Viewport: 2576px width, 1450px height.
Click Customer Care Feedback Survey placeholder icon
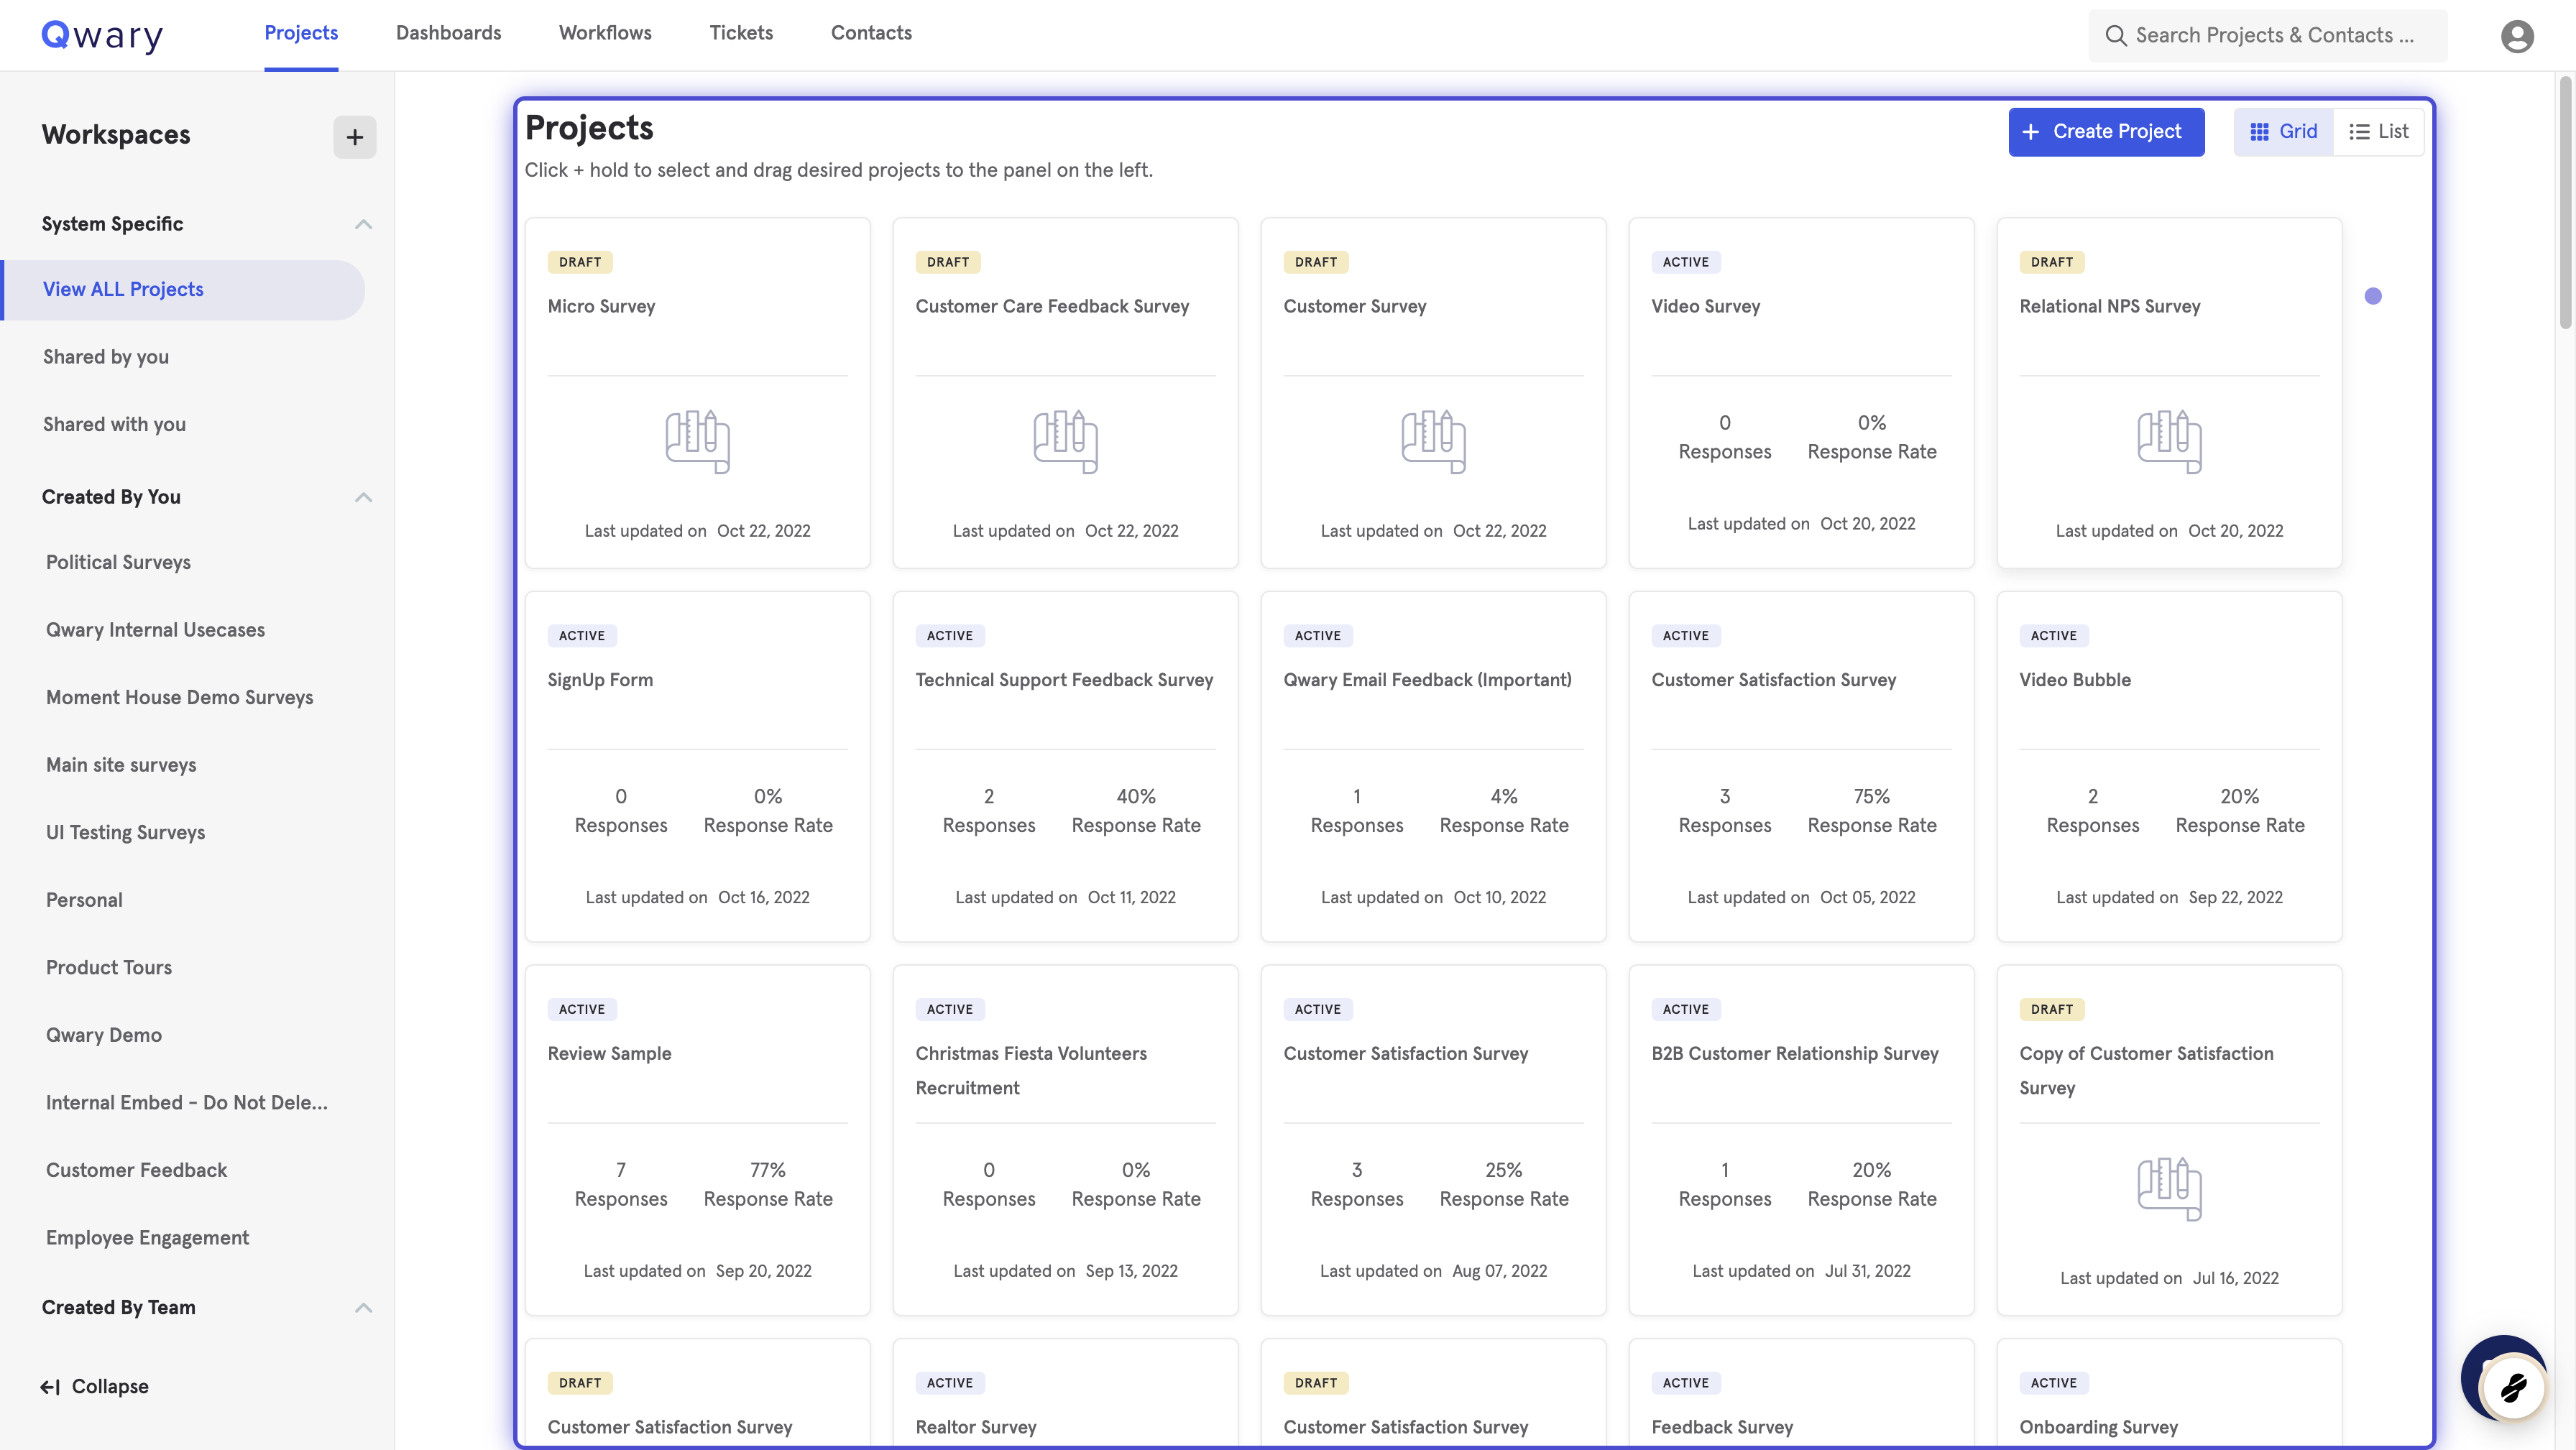[1065, 441]
